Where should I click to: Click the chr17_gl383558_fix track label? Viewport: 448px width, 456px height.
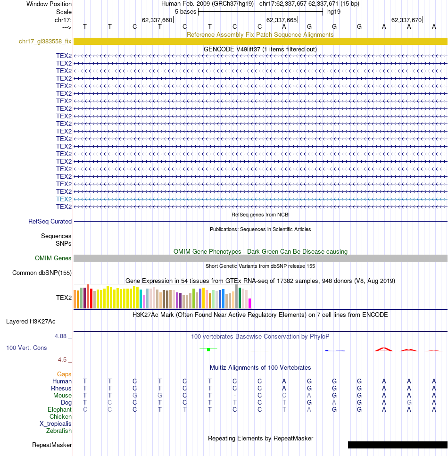coord(45,41)
